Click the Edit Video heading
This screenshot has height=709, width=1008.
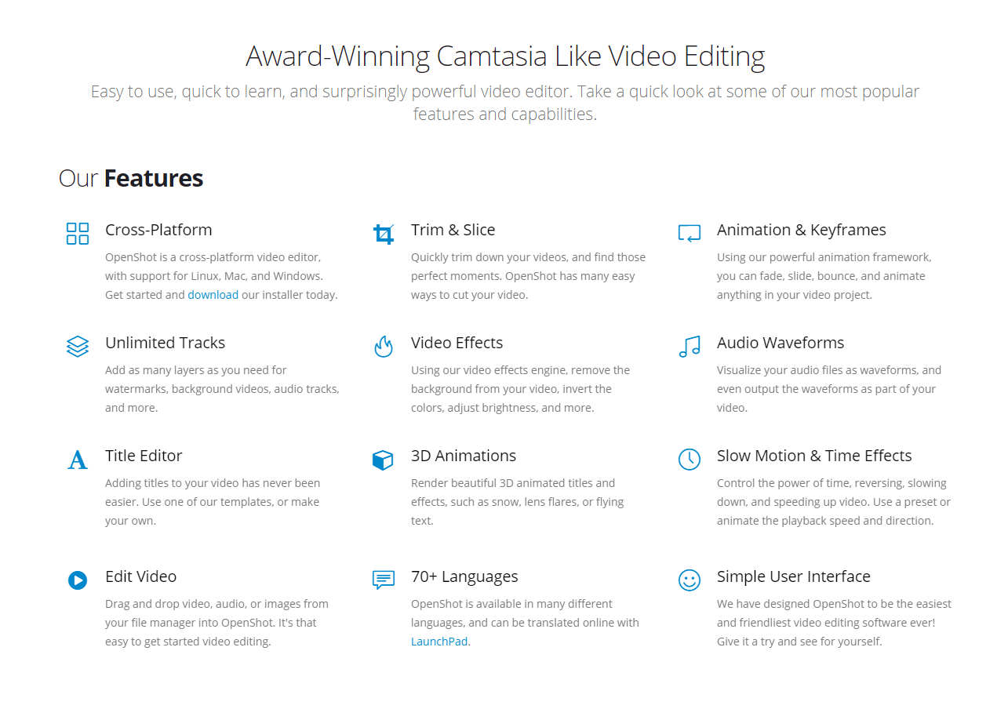[x=141, y=576]
